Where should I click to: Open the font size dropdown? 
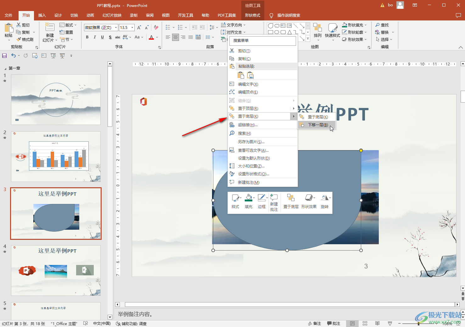(132, 28)
